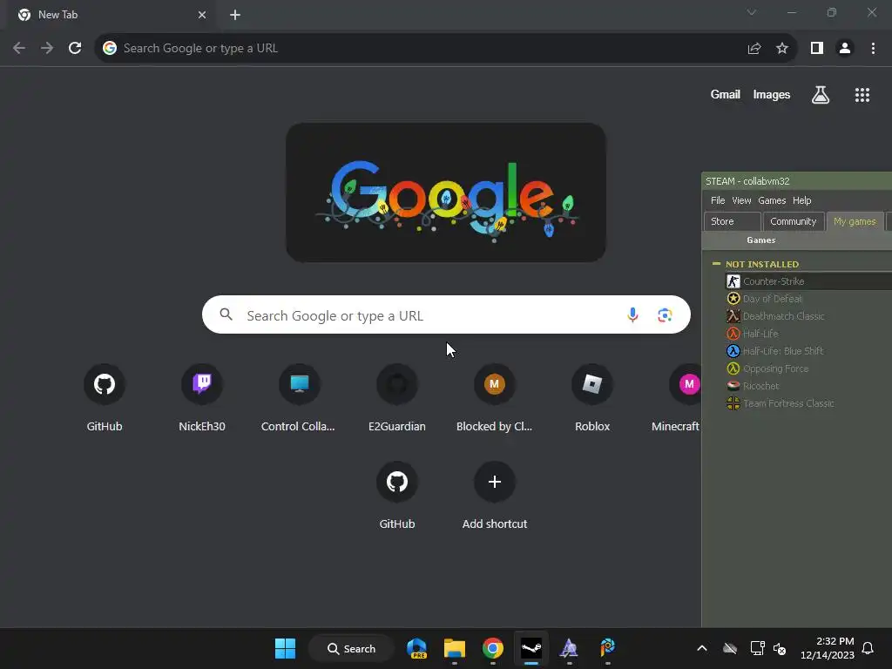Search by image with Google Lens icon
Viewport: 892px width, 669px height.
pyautogui.click(x=665, y=314)
